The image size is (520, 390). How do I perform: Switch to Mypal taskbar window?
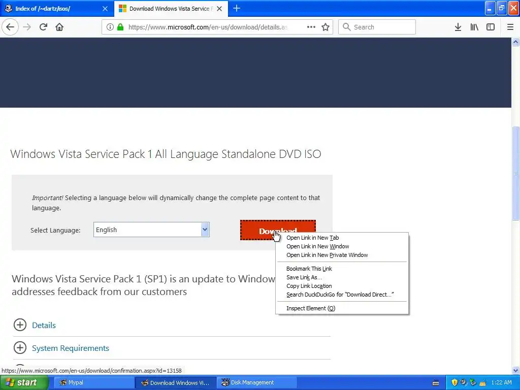(94, 382)
